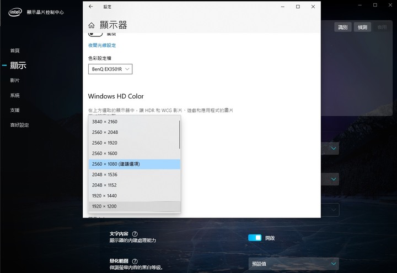This screenshot has height=273, width=397.
Task: Pick 2560 × 1600 from resolution list
Action: coord(135,154)
